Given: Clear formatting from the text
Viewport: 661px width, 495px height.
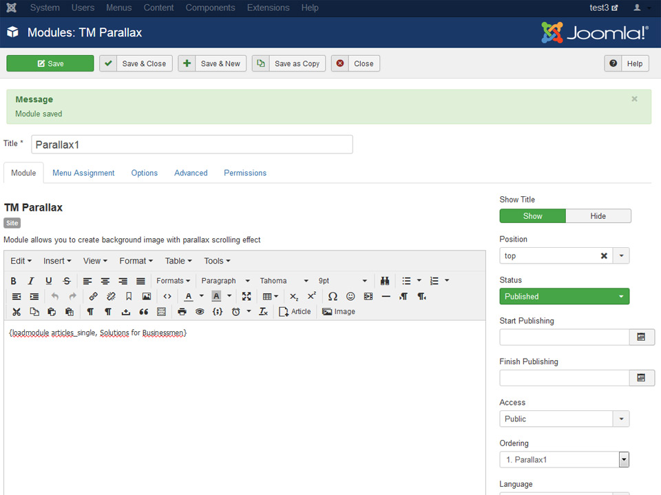Looking at the screenshot, I should pyautogui.click(x=263, y=312).
